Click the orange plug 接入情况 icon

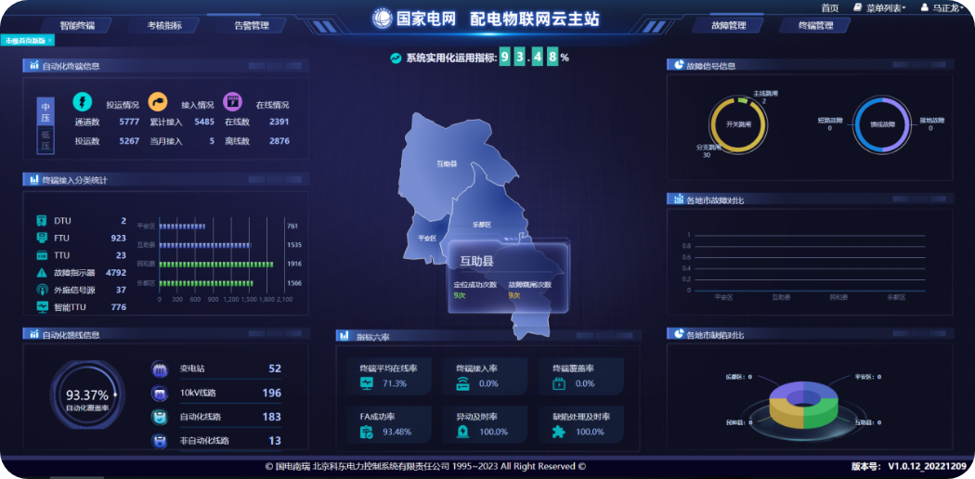pos(157,101)
